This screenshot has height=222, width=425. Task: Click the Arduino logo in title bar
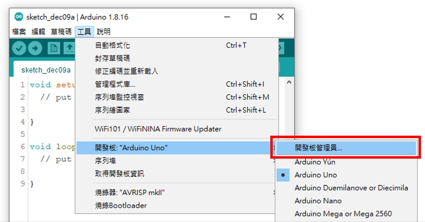pos(19,17)
